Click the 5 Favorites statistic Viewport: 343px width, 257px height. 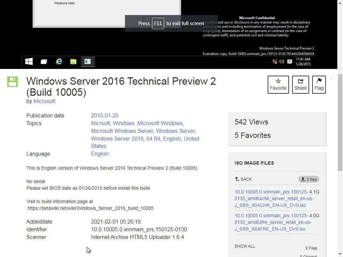253,136
